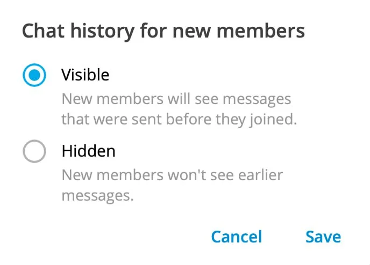Image resolution: width=370 pixels, height=265 pixels.
Task: Click the lone 'messages.' line under Hidden
Action: [97, 195]
